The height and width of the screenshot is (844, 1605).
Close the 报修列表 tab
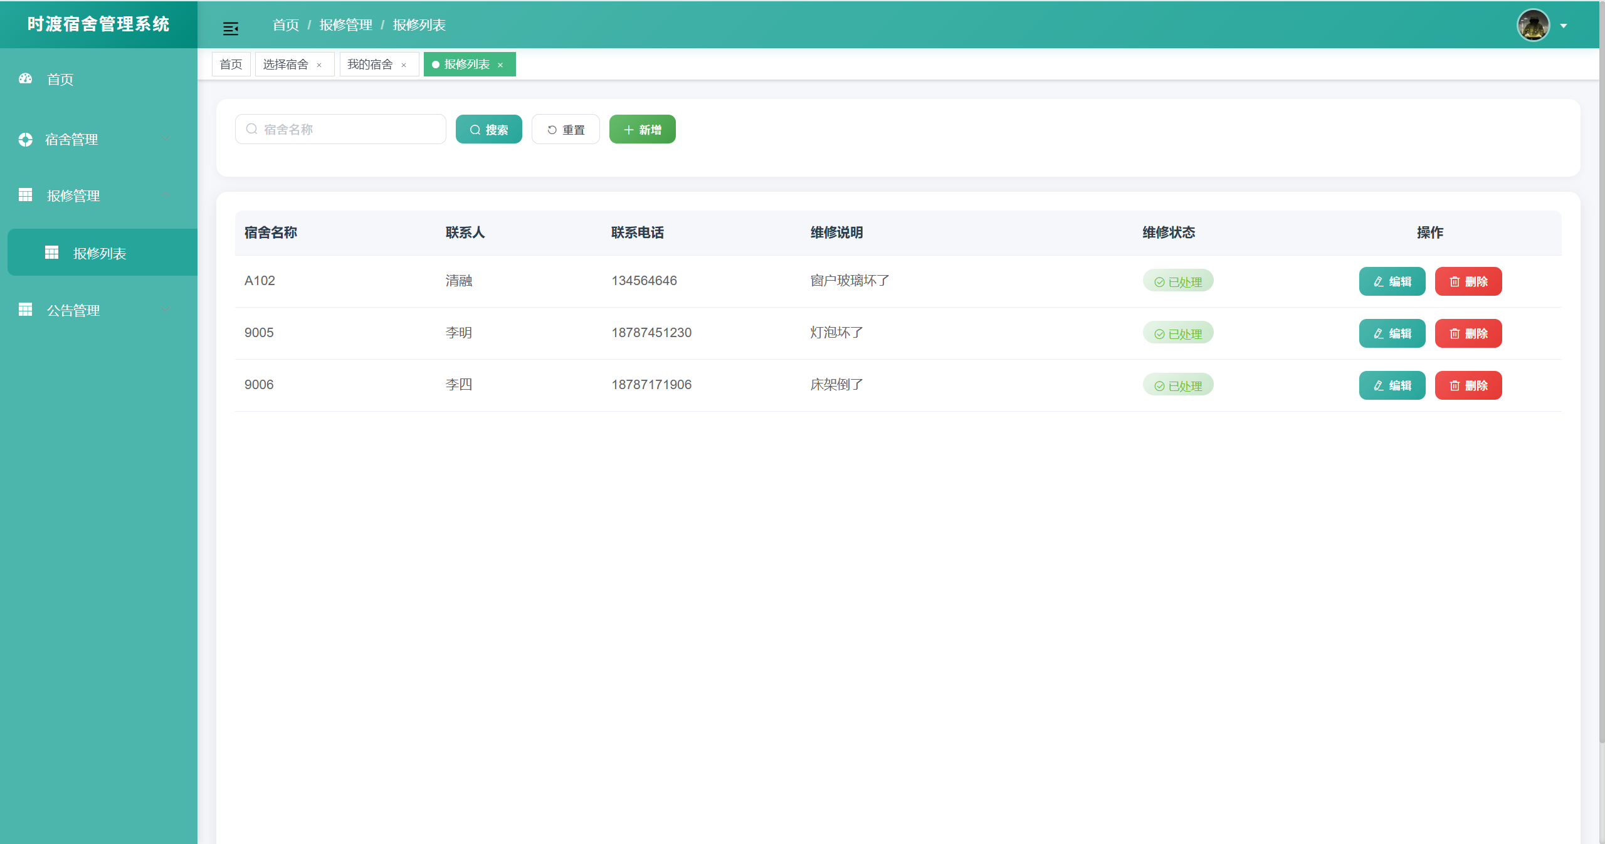(x=500, y=65)
